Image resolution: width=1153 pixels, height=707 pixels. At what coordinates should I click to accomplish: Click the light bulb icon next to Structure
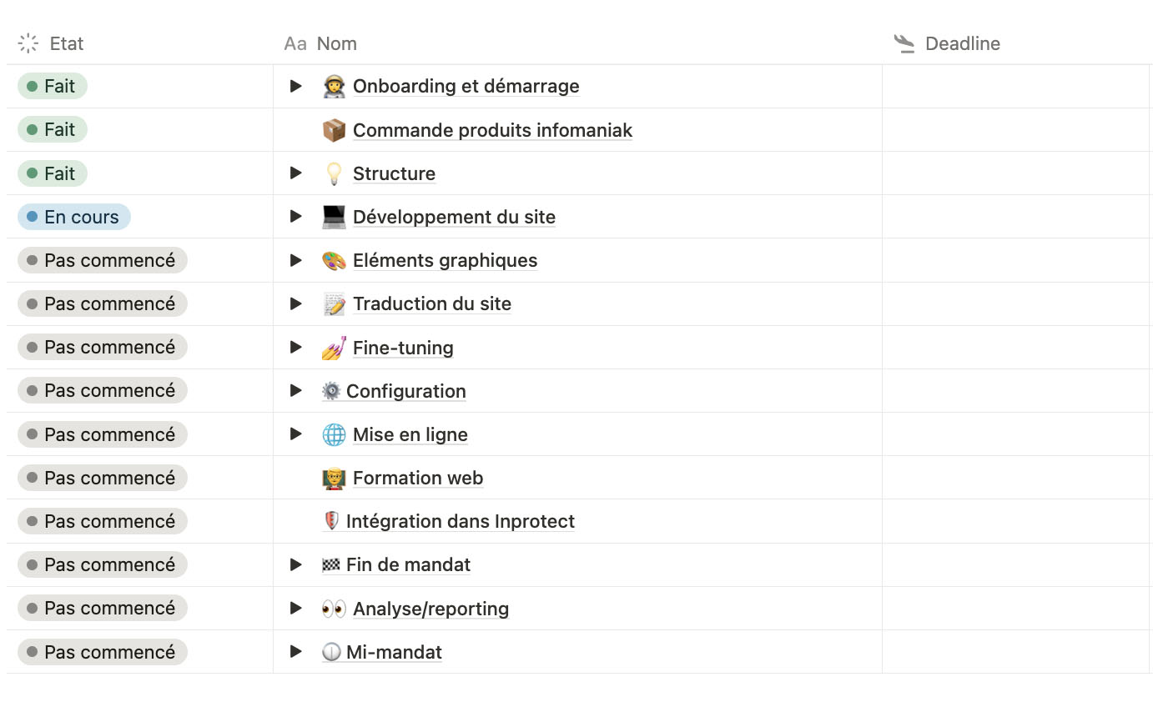pos(334,173)
